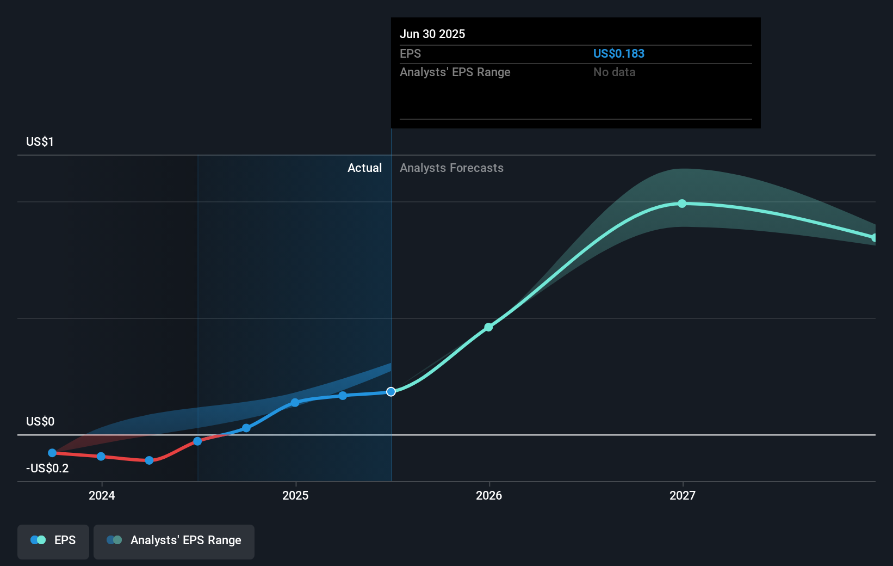Toggle the EPS legend series

point(53,542)
